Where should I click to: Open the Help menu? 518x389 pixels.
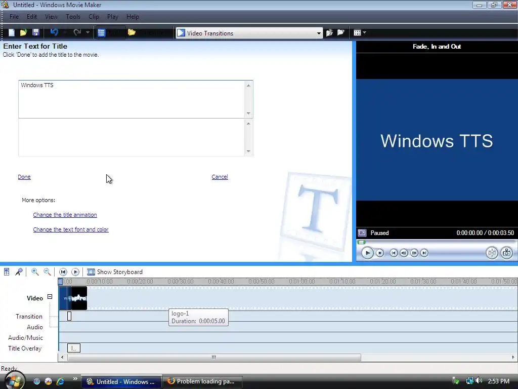133,17
